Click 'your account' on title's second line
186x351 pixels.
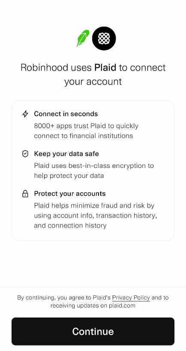[93, 81]
